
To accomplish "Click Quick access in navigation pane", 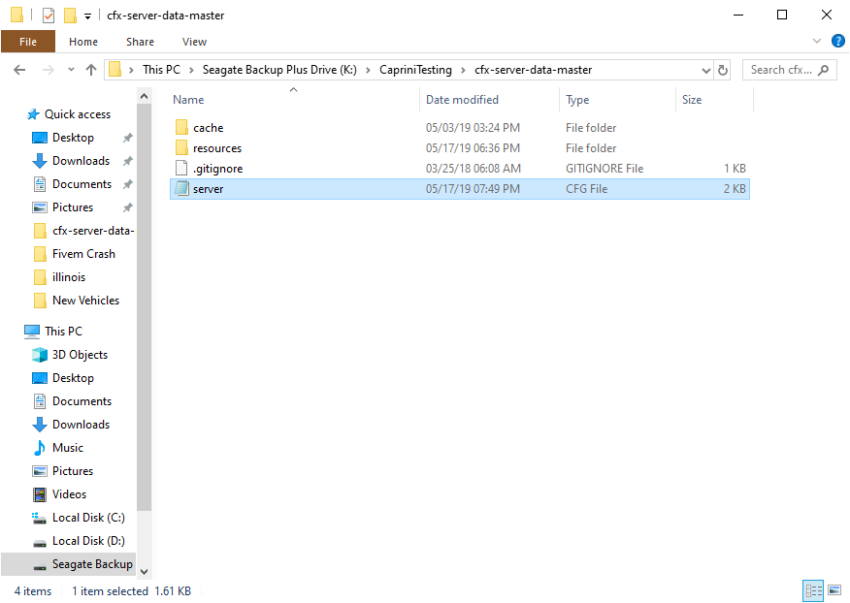I will [x=78, y=114].
